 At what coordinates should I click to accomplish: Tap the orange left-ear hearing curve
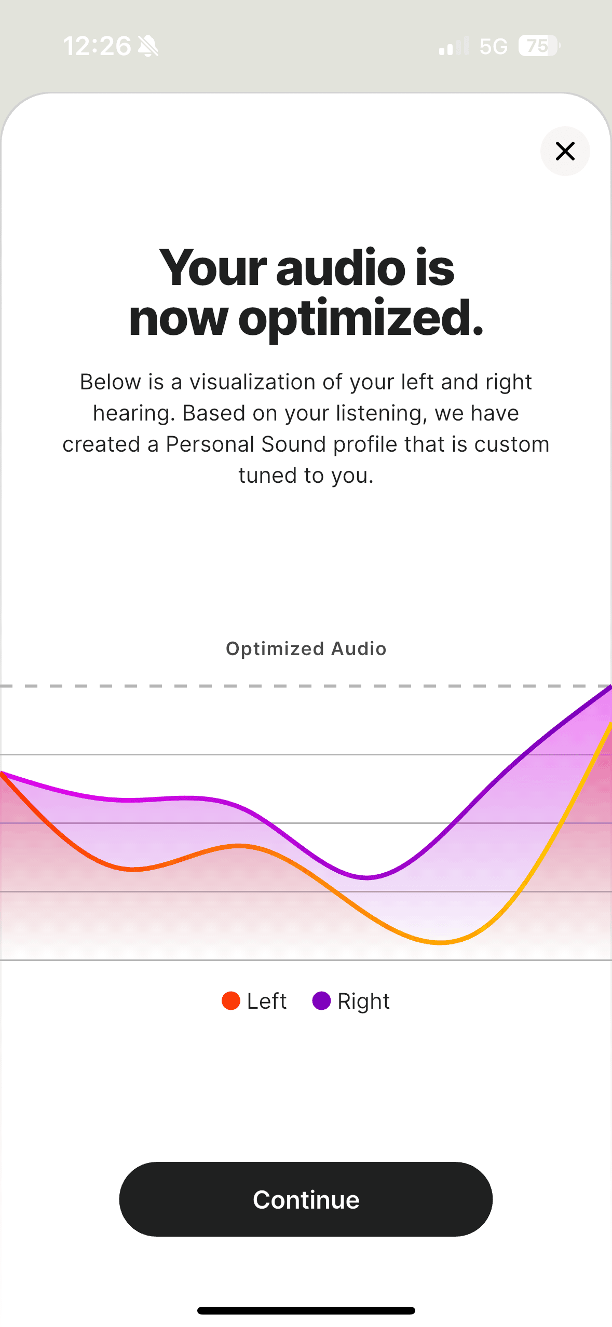(439, 942)
